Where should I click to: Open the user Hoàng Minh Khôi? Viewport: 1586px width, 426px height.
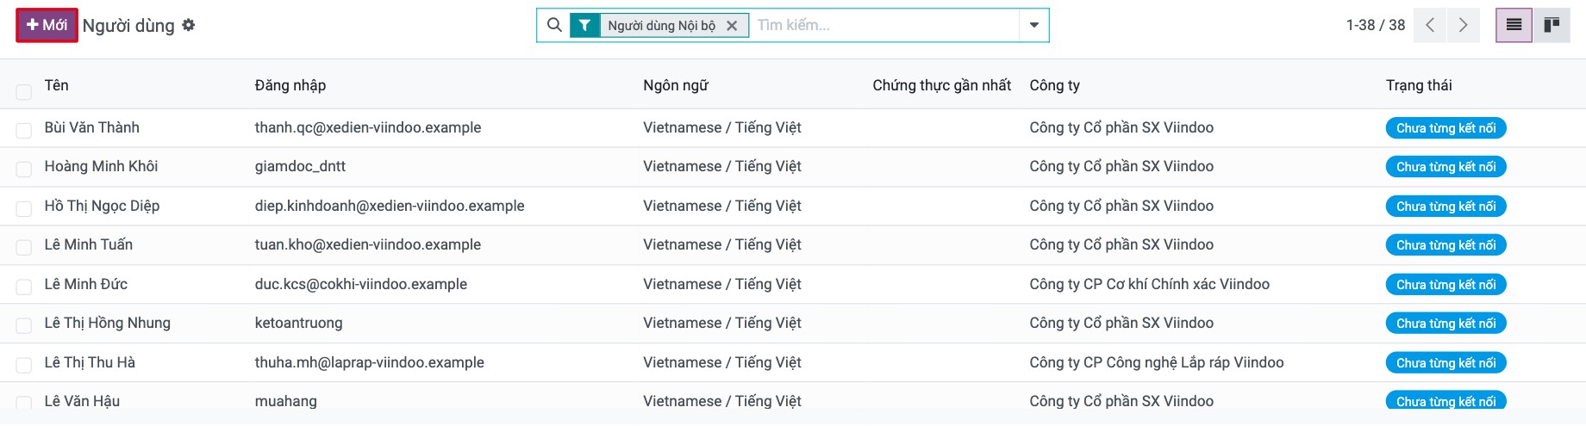click(101, 166)
